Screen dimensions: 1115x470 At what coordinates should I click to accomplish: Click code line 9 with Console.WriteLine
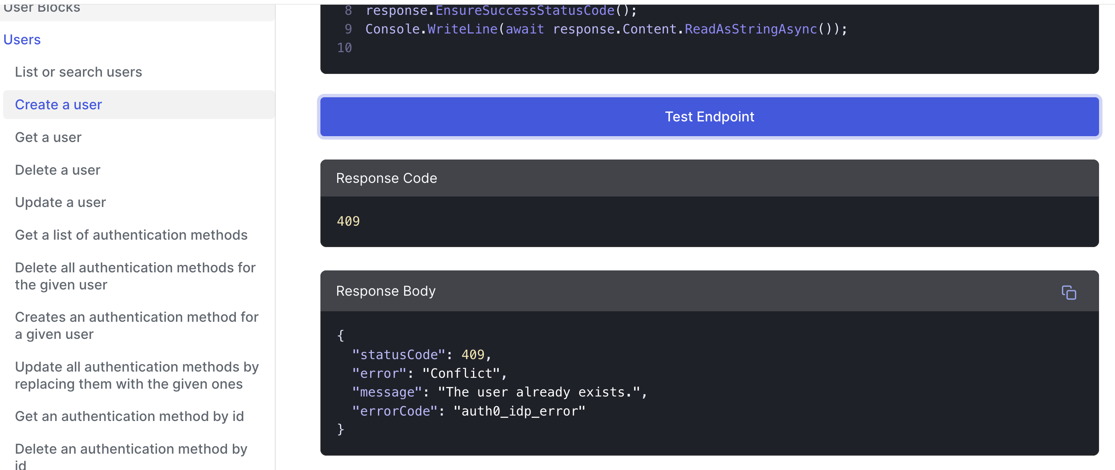click(x=606, y=29)
